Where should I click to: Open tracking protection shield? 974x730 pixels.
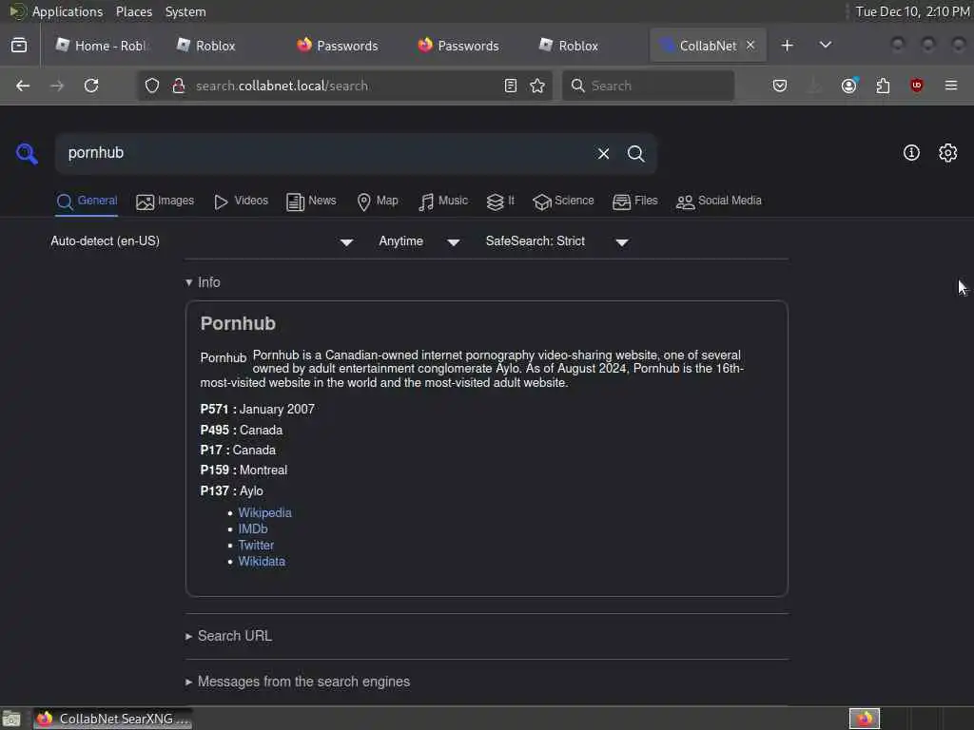pyautogui.click(x=152, y=86)
